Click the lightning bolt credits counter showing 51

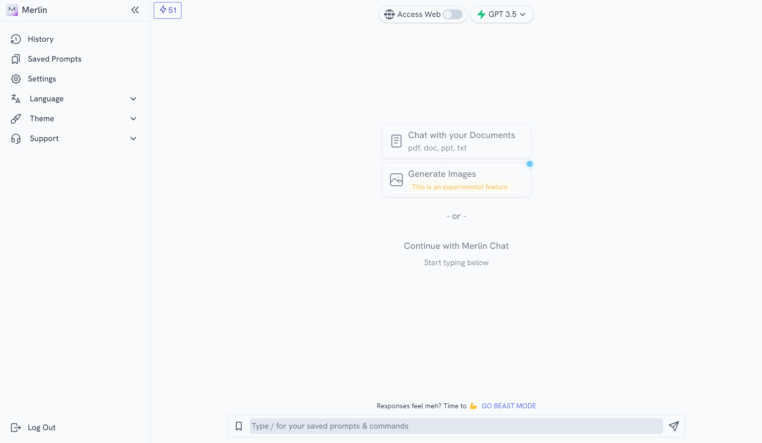click(167, 10)
